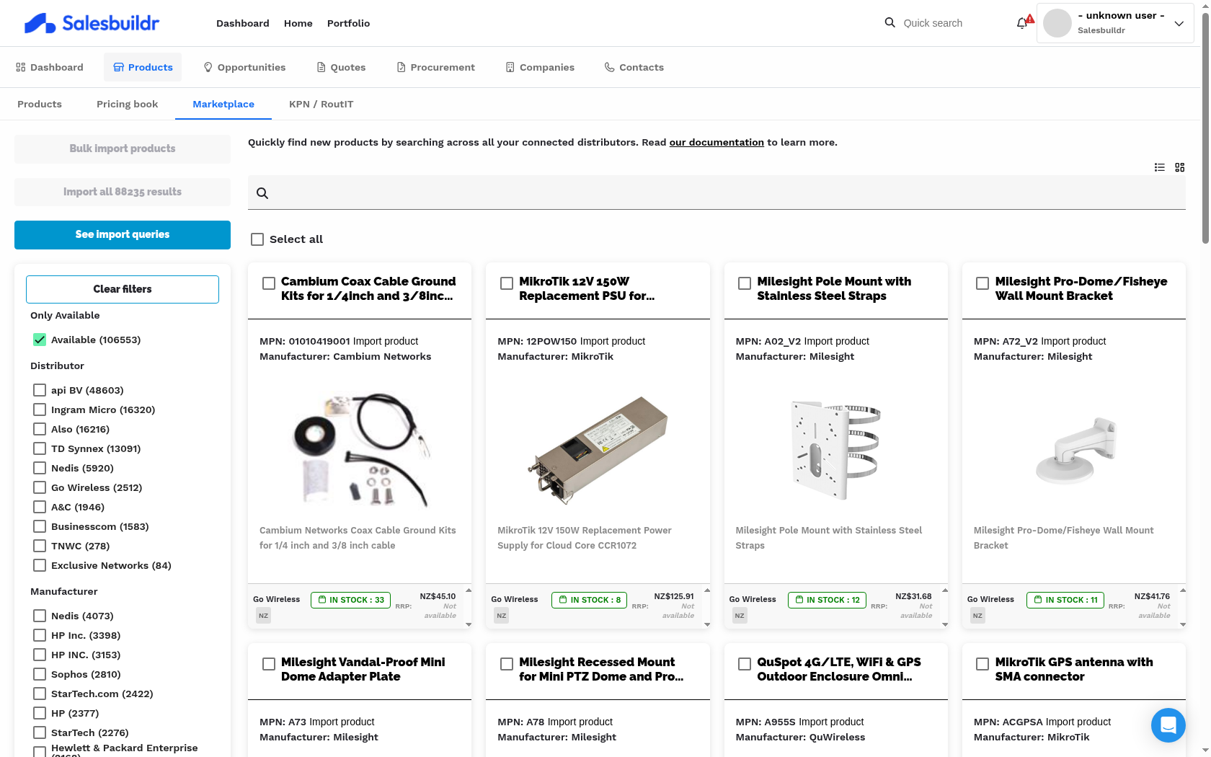
Task: Click the Opportunities lightbulb icon
Action: click(208, 67)
